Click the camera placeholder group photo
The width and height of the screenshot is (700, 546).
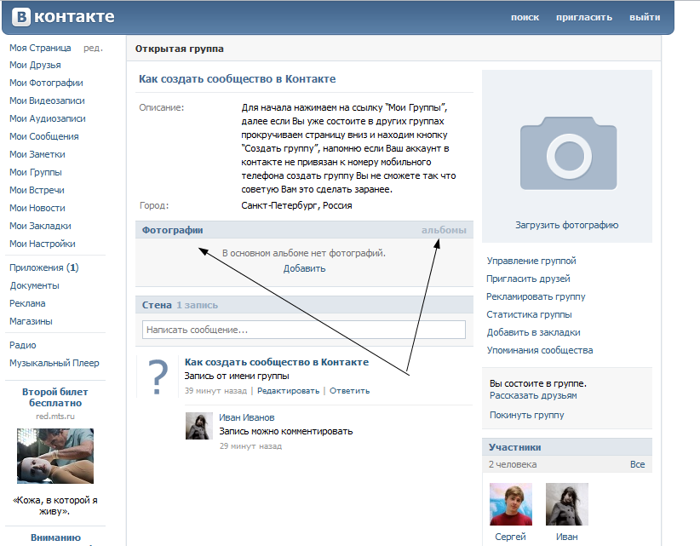coord(568,153)
